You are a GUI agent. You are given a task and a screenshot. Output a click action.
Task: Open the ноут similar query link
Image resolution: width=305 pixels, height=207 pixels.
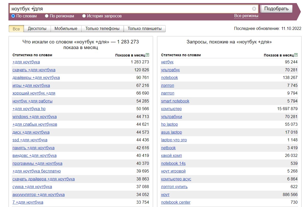(x=165, y=194)
